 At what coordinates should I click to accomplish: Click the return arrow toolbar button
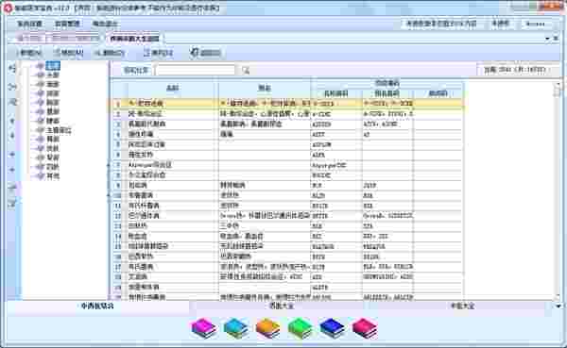(x=206, y=53)
